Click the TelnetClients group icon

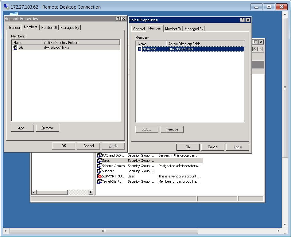99,181
